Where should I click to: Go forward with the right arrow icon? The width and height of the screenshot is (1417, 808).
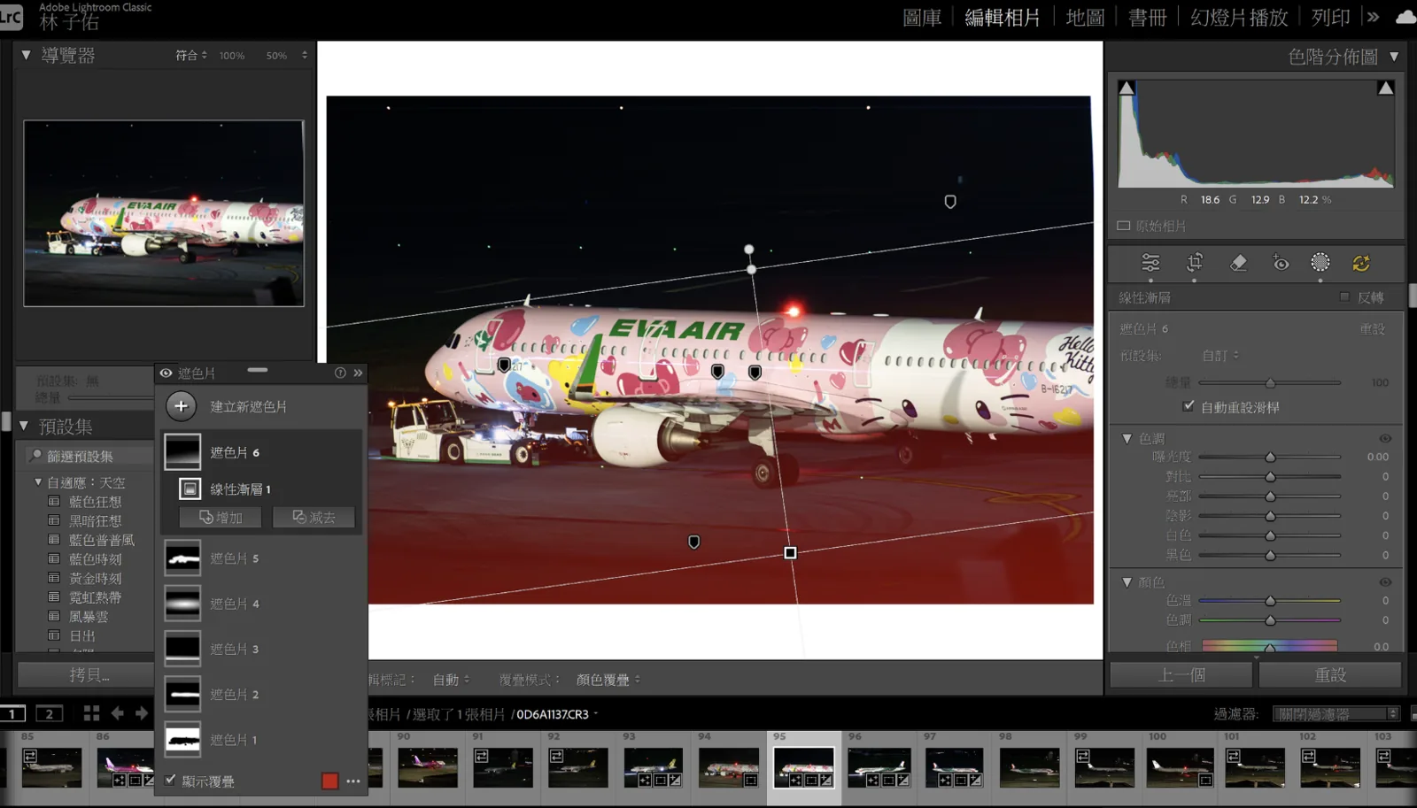[x=142, y=713]
